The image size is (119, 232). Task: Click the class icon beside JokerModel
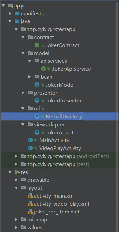[37, 85]
